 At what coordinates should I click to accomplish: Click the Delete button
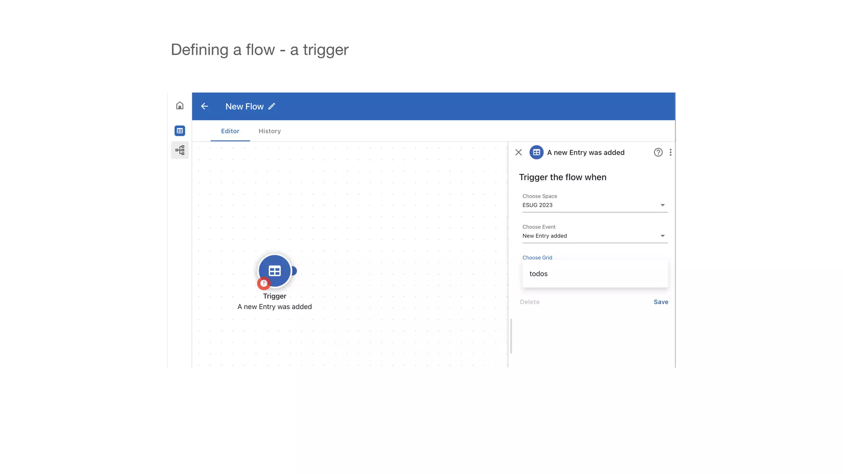click(529, 302)
